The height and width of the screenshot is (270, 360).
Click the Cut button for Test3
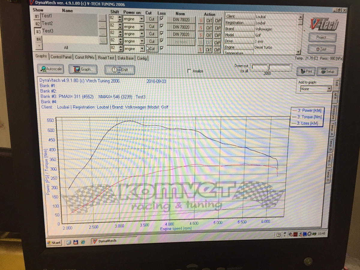pyautogui.click(x=152, y=34)
